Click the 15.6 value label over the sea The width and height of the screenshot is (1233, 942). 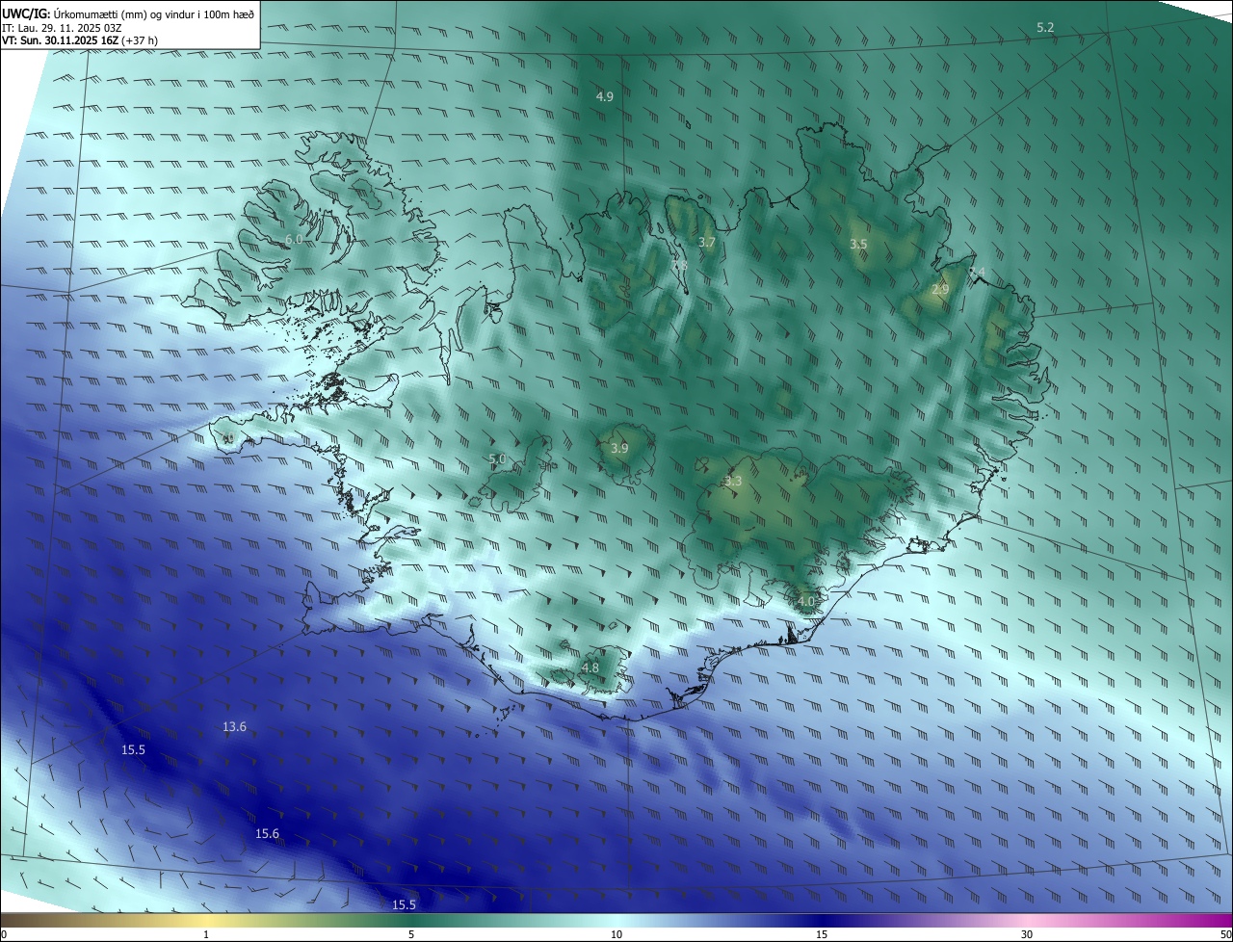[x=267, y=834]
